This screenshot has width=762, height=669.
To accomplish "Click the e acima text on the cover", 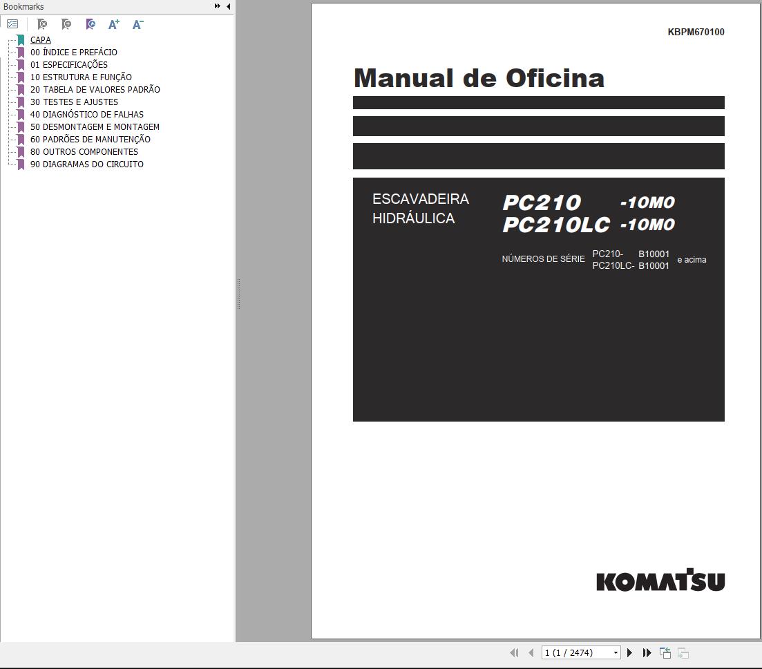I will pos(692,260).
